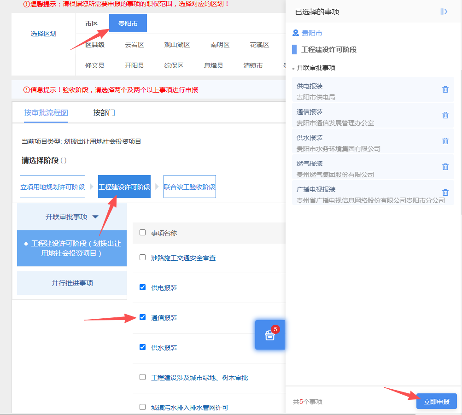Check 城镇污水排入排水管网许可 checkbox
Image resolution: width=462 pixels, height=415 pixels.
(143, 407)
